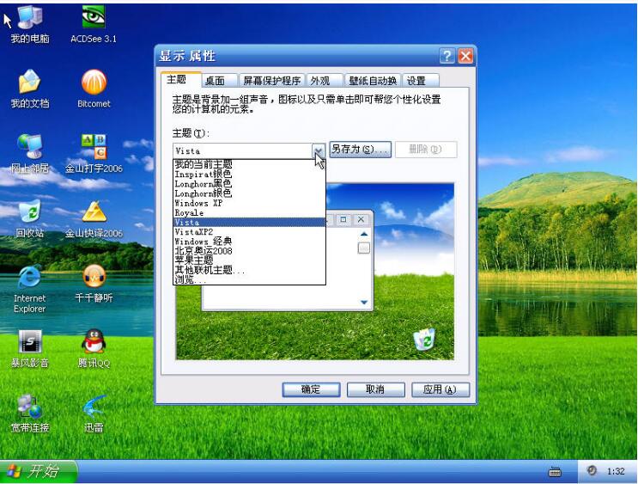This screenshot has height=484, width=638.
Task: Click the preview window scroll down arrow
Action: click(364, 302)
